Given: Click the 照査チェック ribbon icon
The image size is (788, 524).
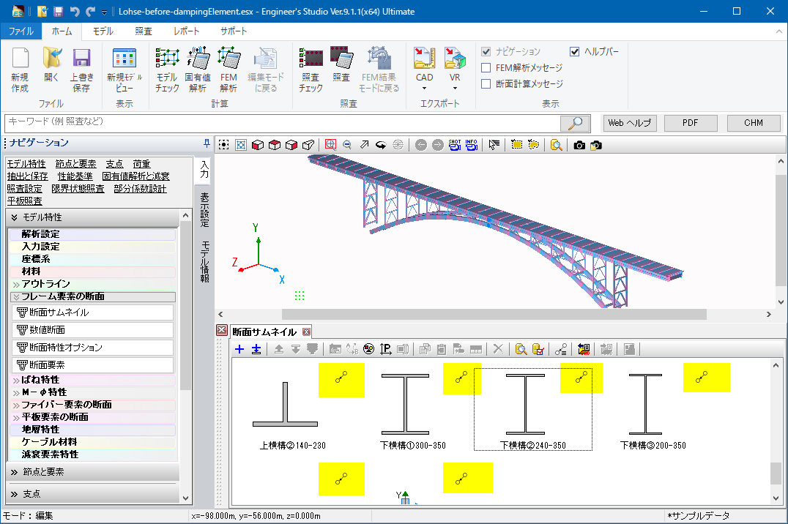Looking at the screenshot, I should [311, 70].
